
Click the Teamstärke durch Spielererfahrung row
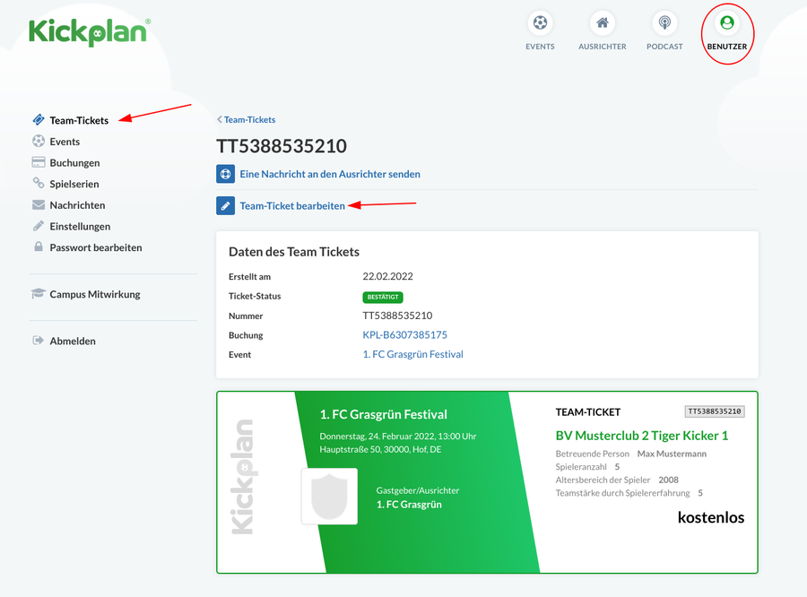pyautogui.click(x=629, y=493)
